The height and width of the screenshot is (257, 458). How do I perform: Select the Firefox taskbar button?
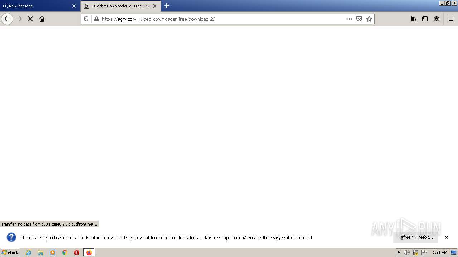click(x=89, y=252)
